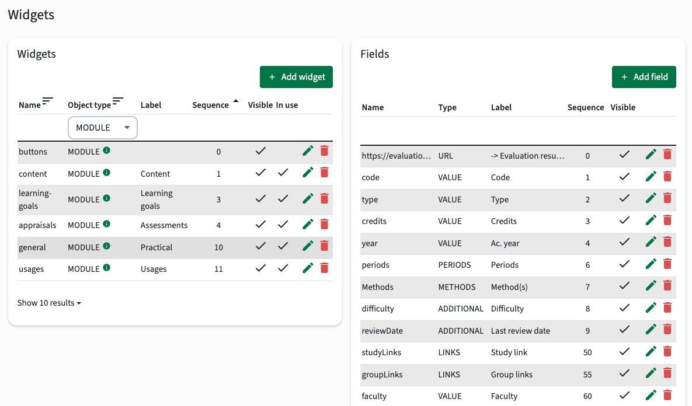Image resolution: width=692 pixels, height=406 pixels.
Task: Open filter icon next to Name column
Action: (48, 101)
